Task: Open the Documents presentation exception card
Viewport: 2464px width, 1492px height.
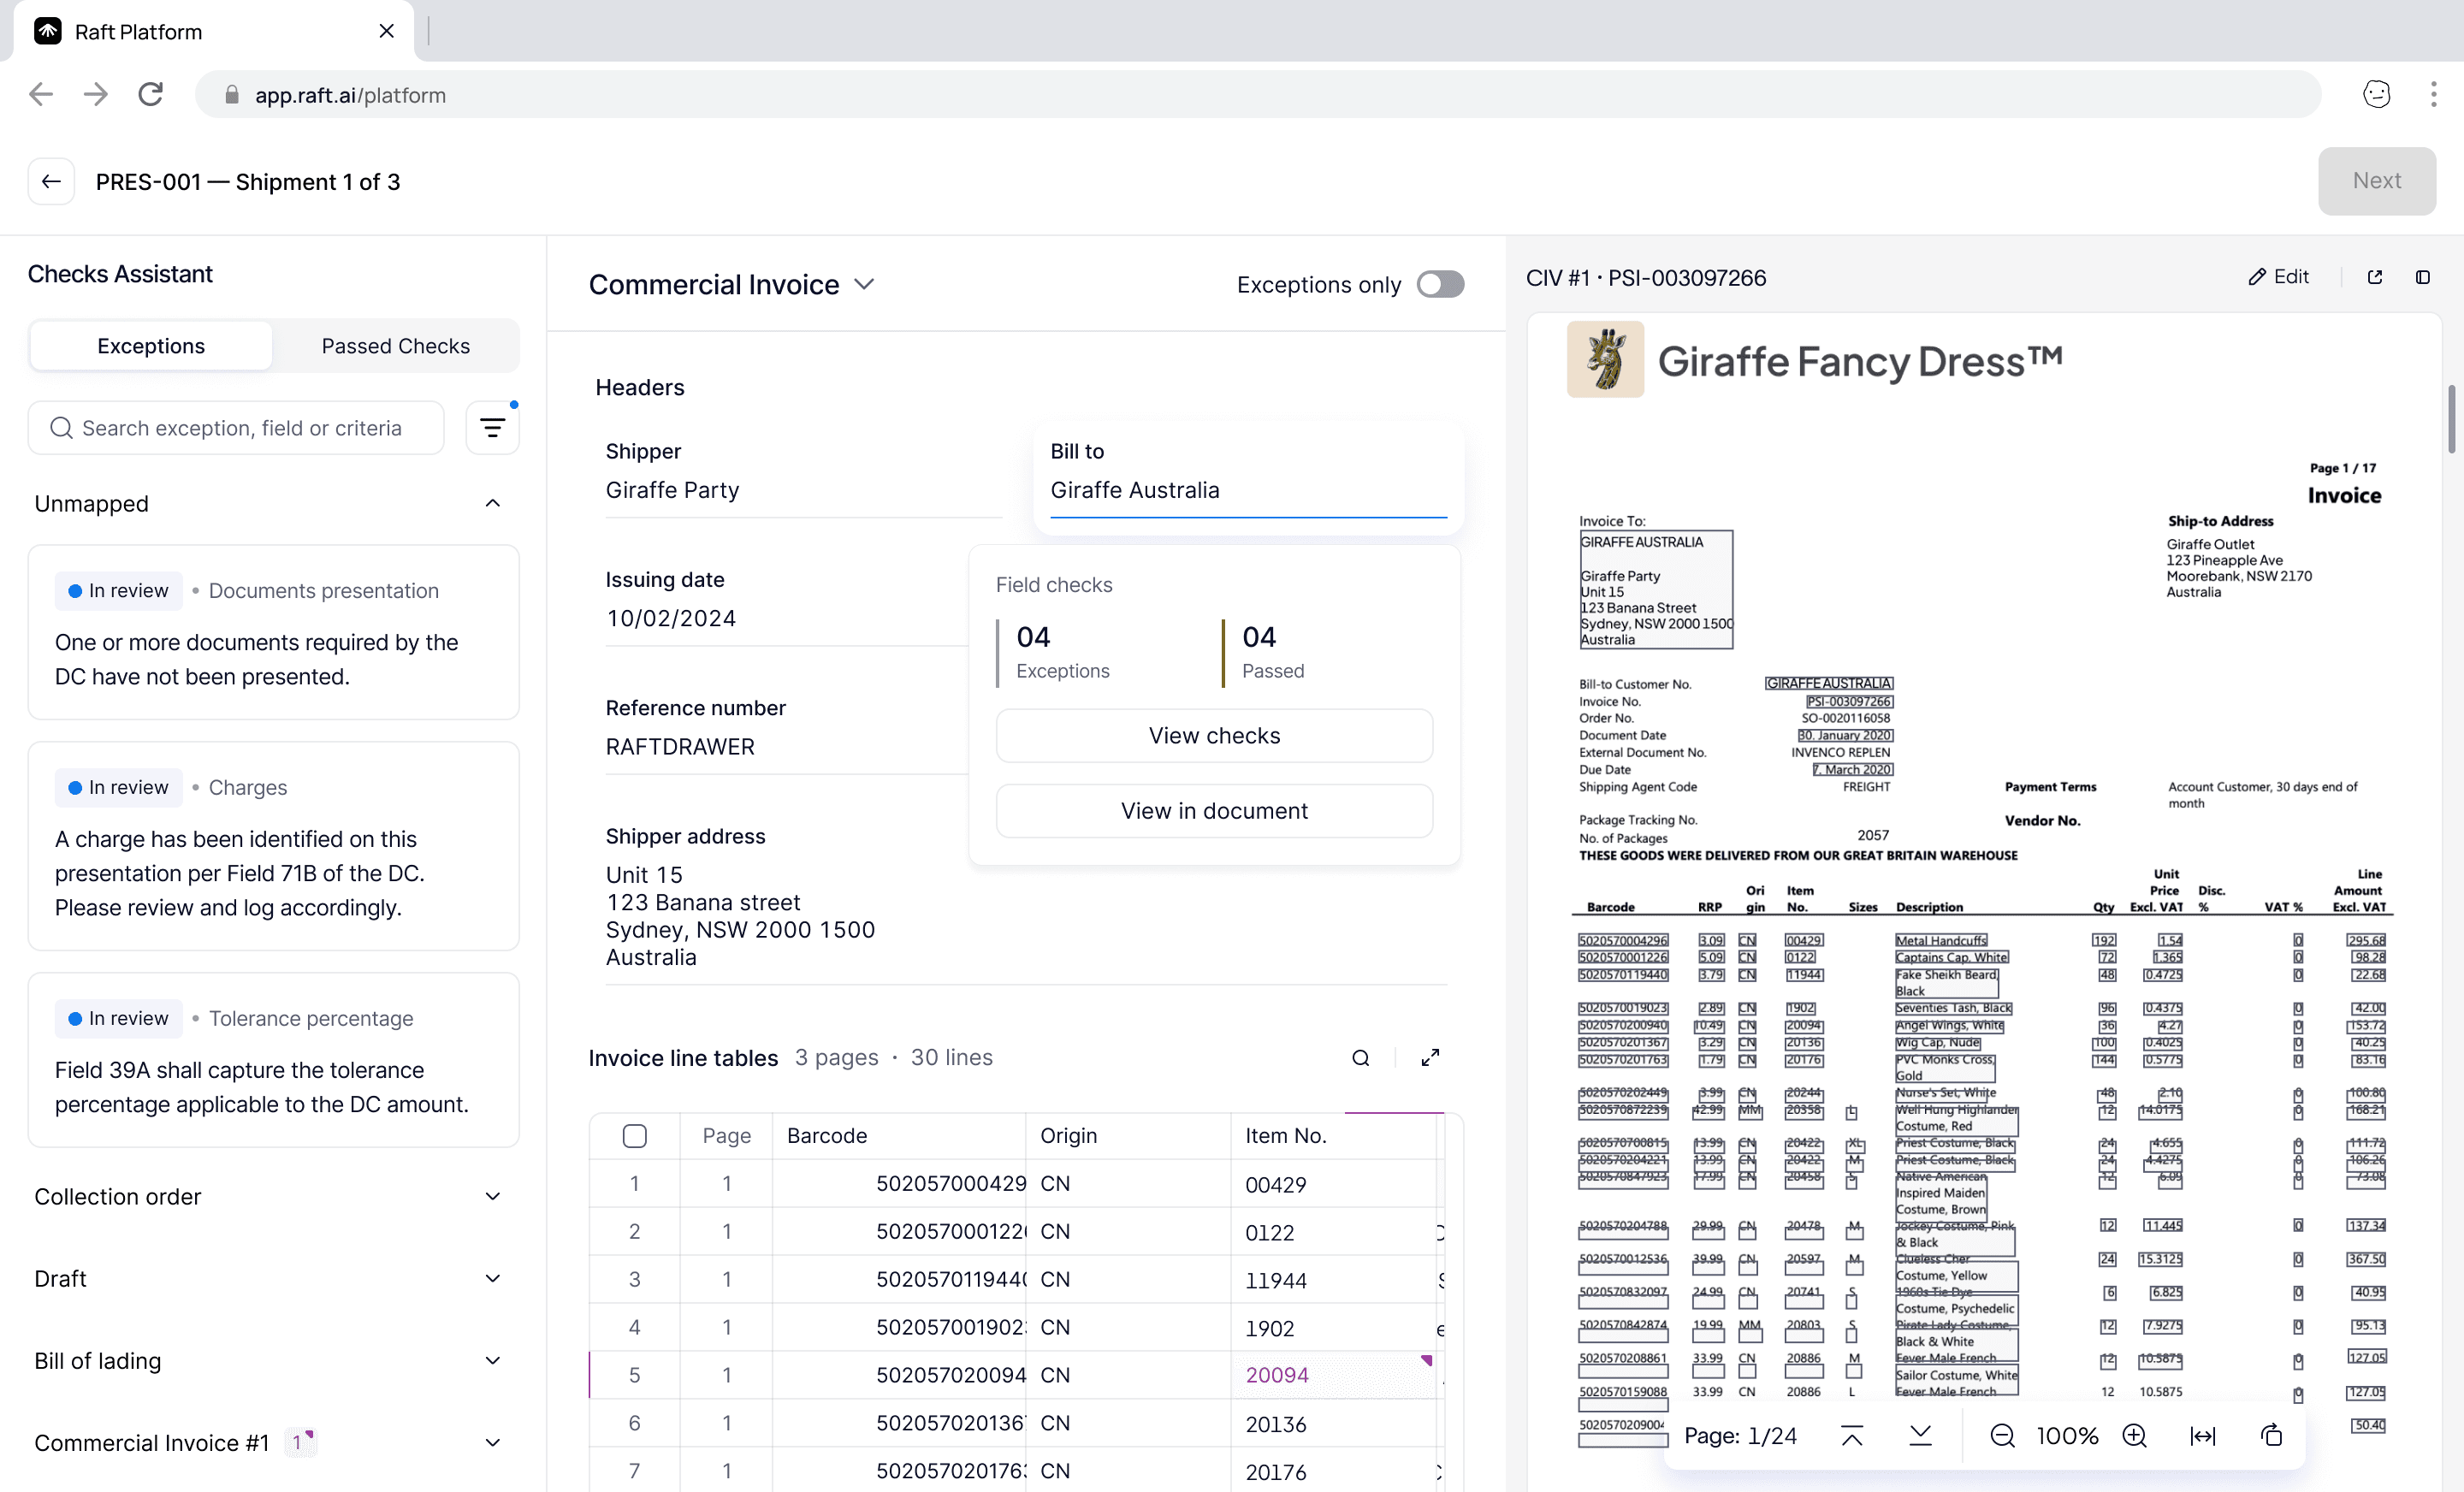Action: tap(273, 632)
